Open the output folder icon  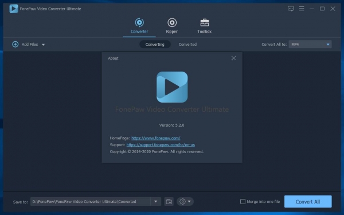click(x=169, y=202)
